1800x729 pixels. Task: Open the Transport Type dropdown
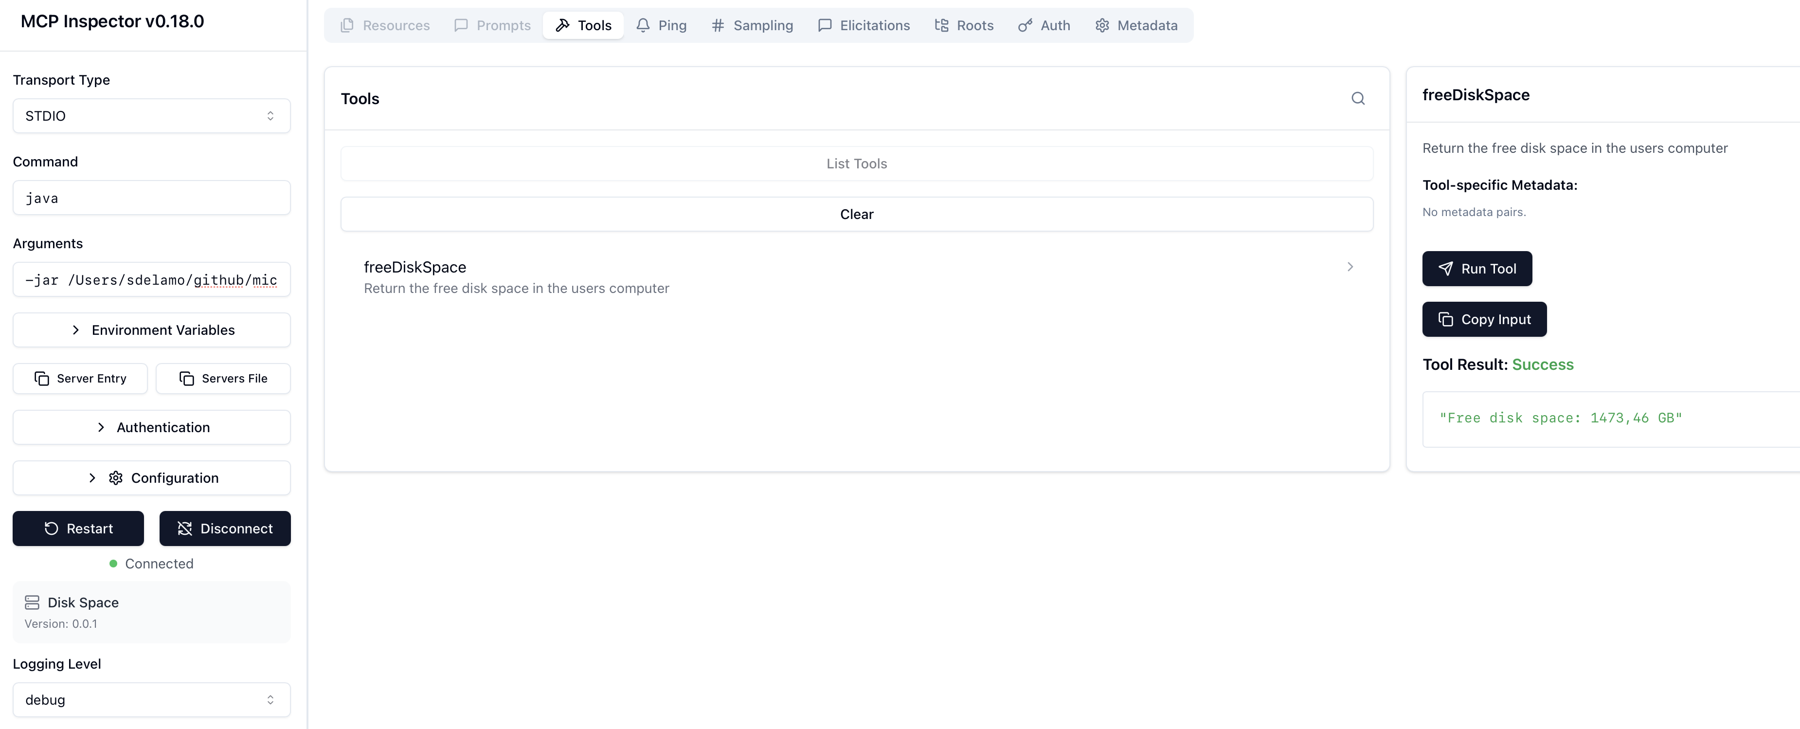pyautogui.click(x=151, y=116)
